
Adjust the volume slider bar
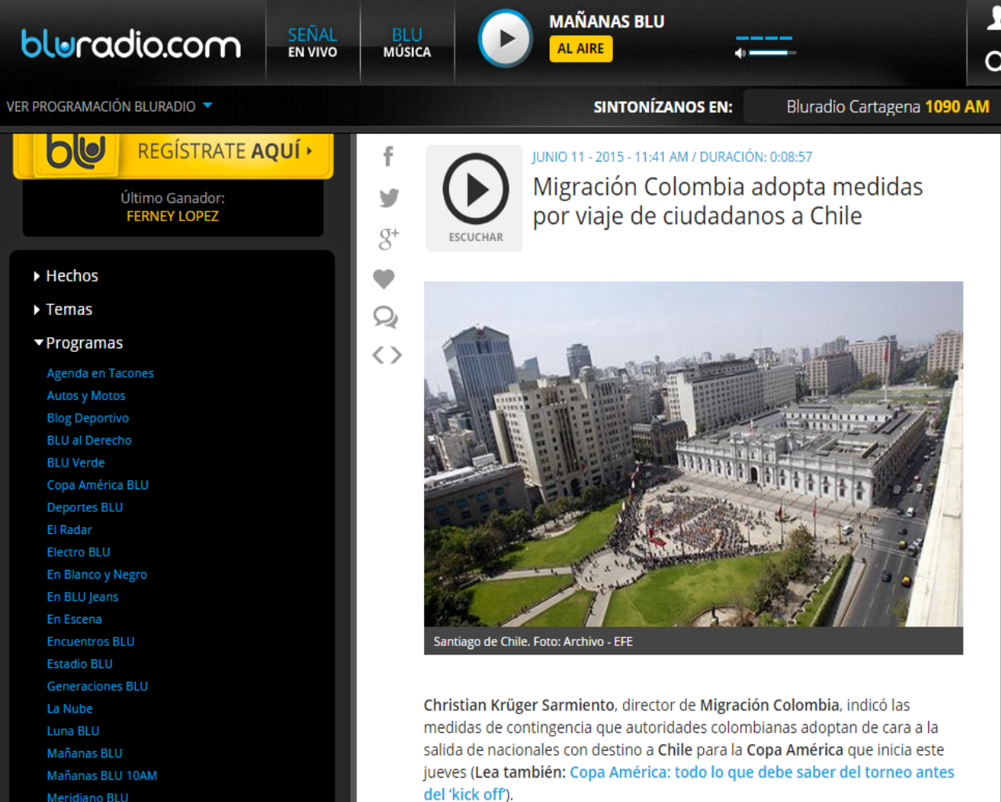(773, 53)
